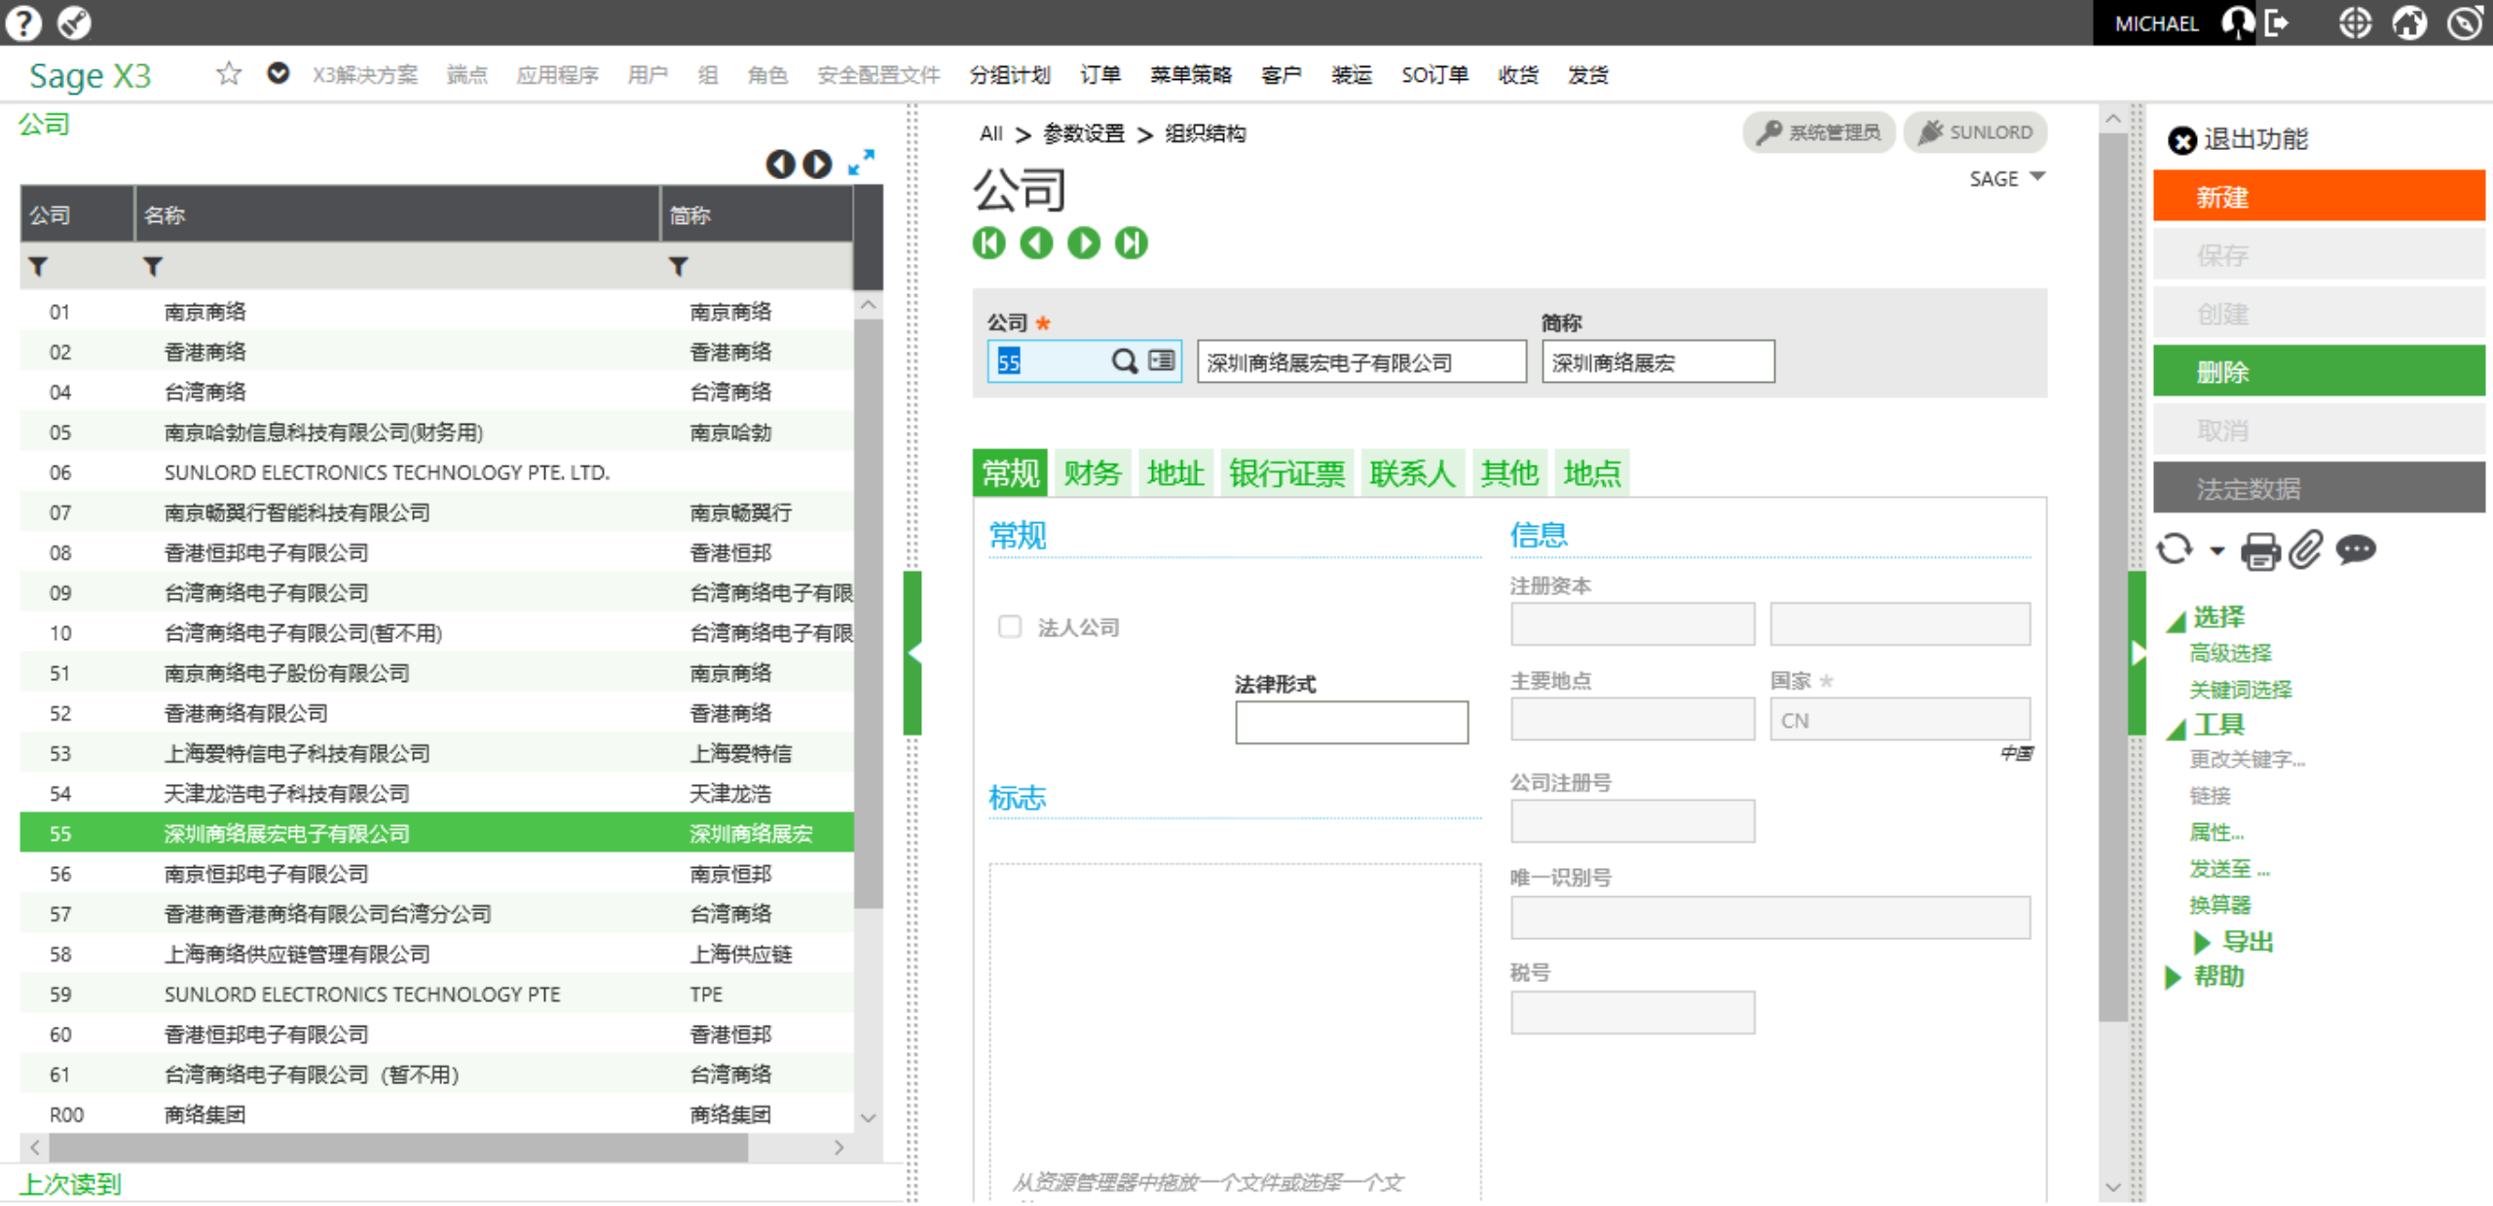Click the 法律形式 input field
Image resolution: width=2493 pixels, height=1206 pixels.
point(1351,722)
